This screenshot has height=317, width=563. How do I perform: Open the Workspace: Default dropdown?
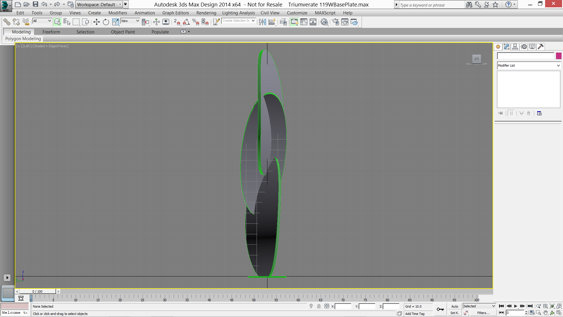click(99, 4)
